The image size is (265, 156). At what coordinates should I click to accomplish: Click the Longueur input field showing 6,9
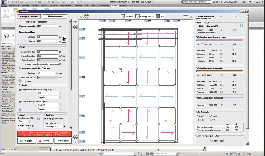point(47,37)
